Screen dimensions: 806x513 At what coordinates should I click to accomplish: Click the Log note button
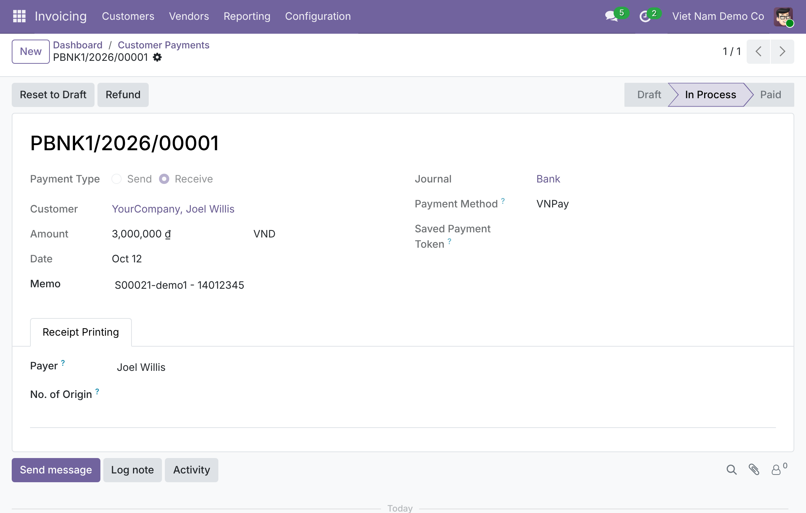[133, 470]
